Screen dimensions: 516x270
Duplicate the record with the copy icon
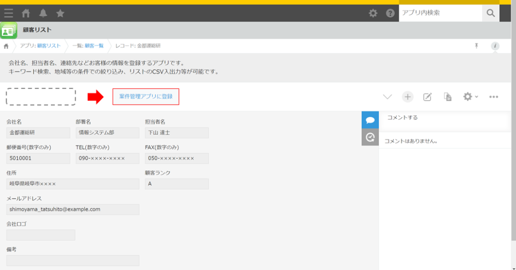coord(447,97)
